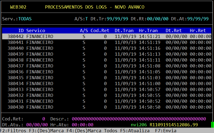Click the Dt.At filter date field
214x133 pixels.
pyautogui.click(x=198, y=19)
